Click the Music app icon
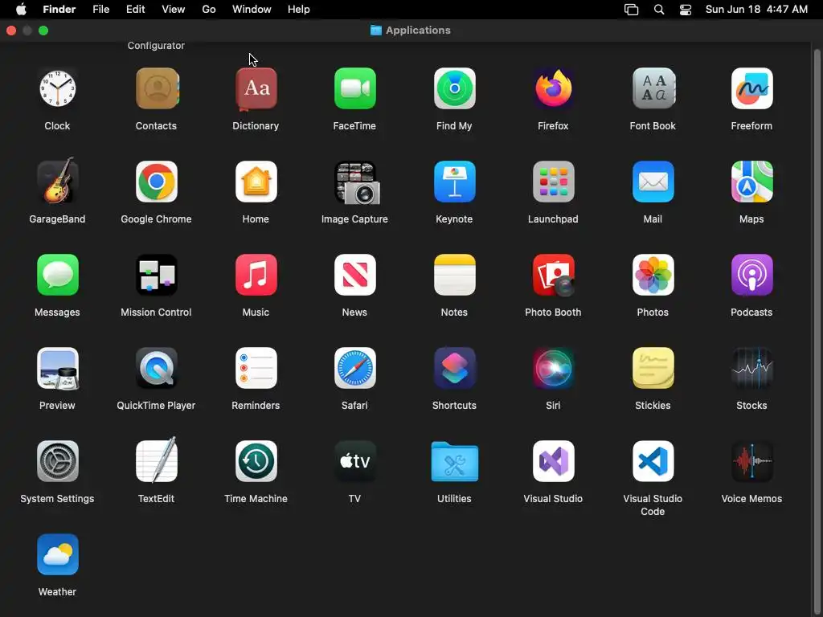 point(256,275)
